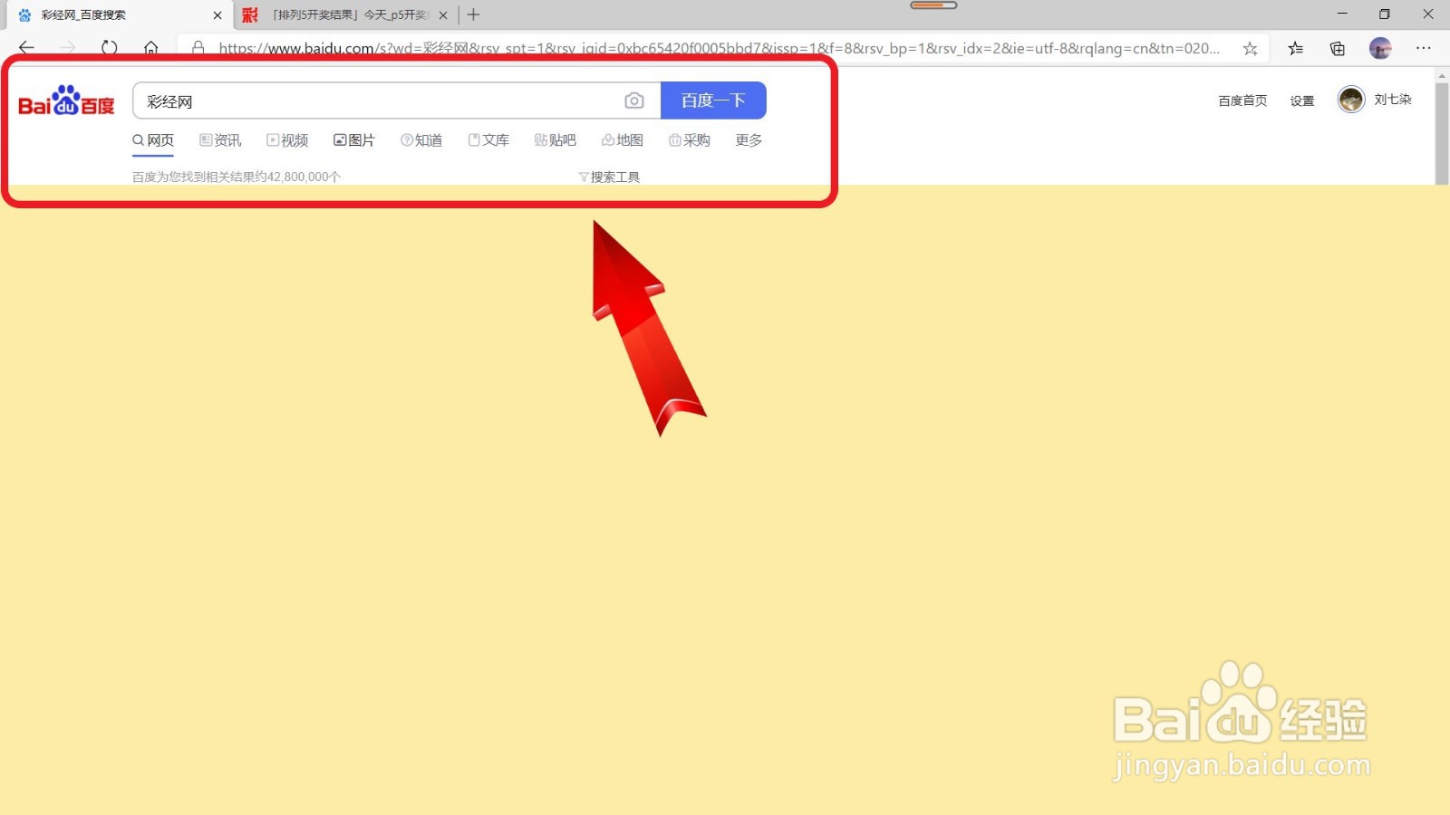Open the 刘七染 account name
This screenshot has height=815, width=1450.
(1393, 100)
